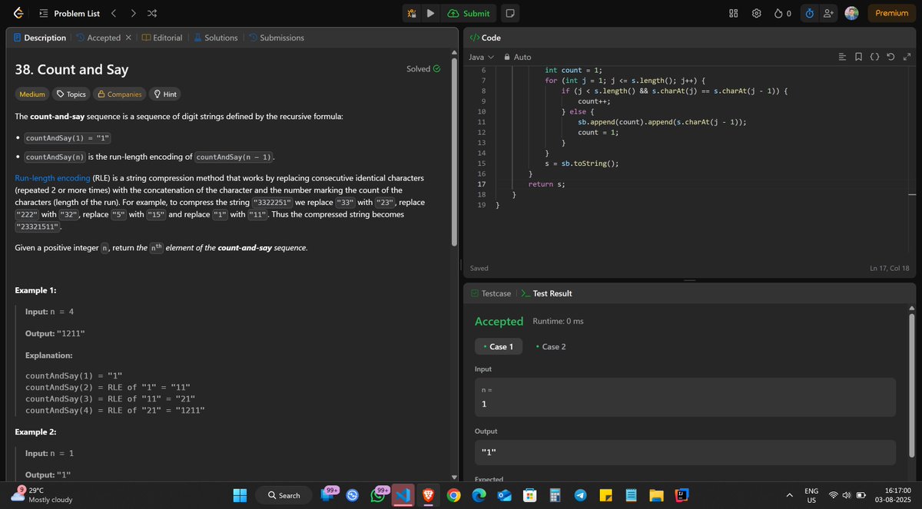The width and height of the screenshot is (922, 509).
Task: Open Brave browser from the taskbar
Action: coord(428,495)
